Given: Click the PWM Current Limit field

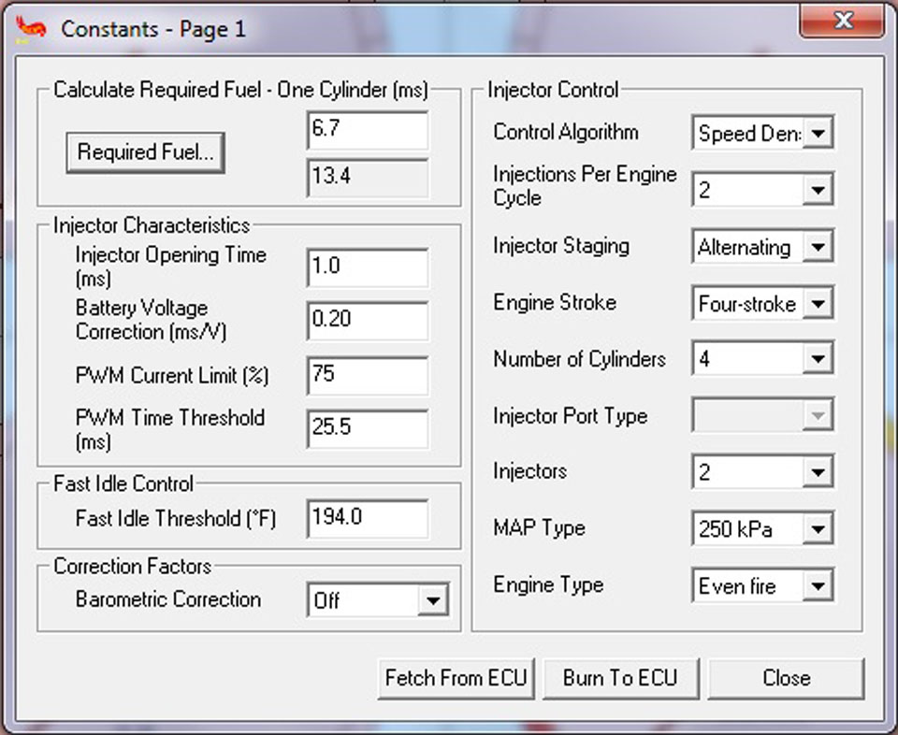Looking at the screenshot, I should click(367, 375).
